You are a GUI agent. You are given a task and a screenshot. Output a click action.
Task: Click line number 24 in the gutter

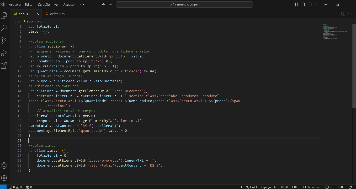click(x=19, y=140)
